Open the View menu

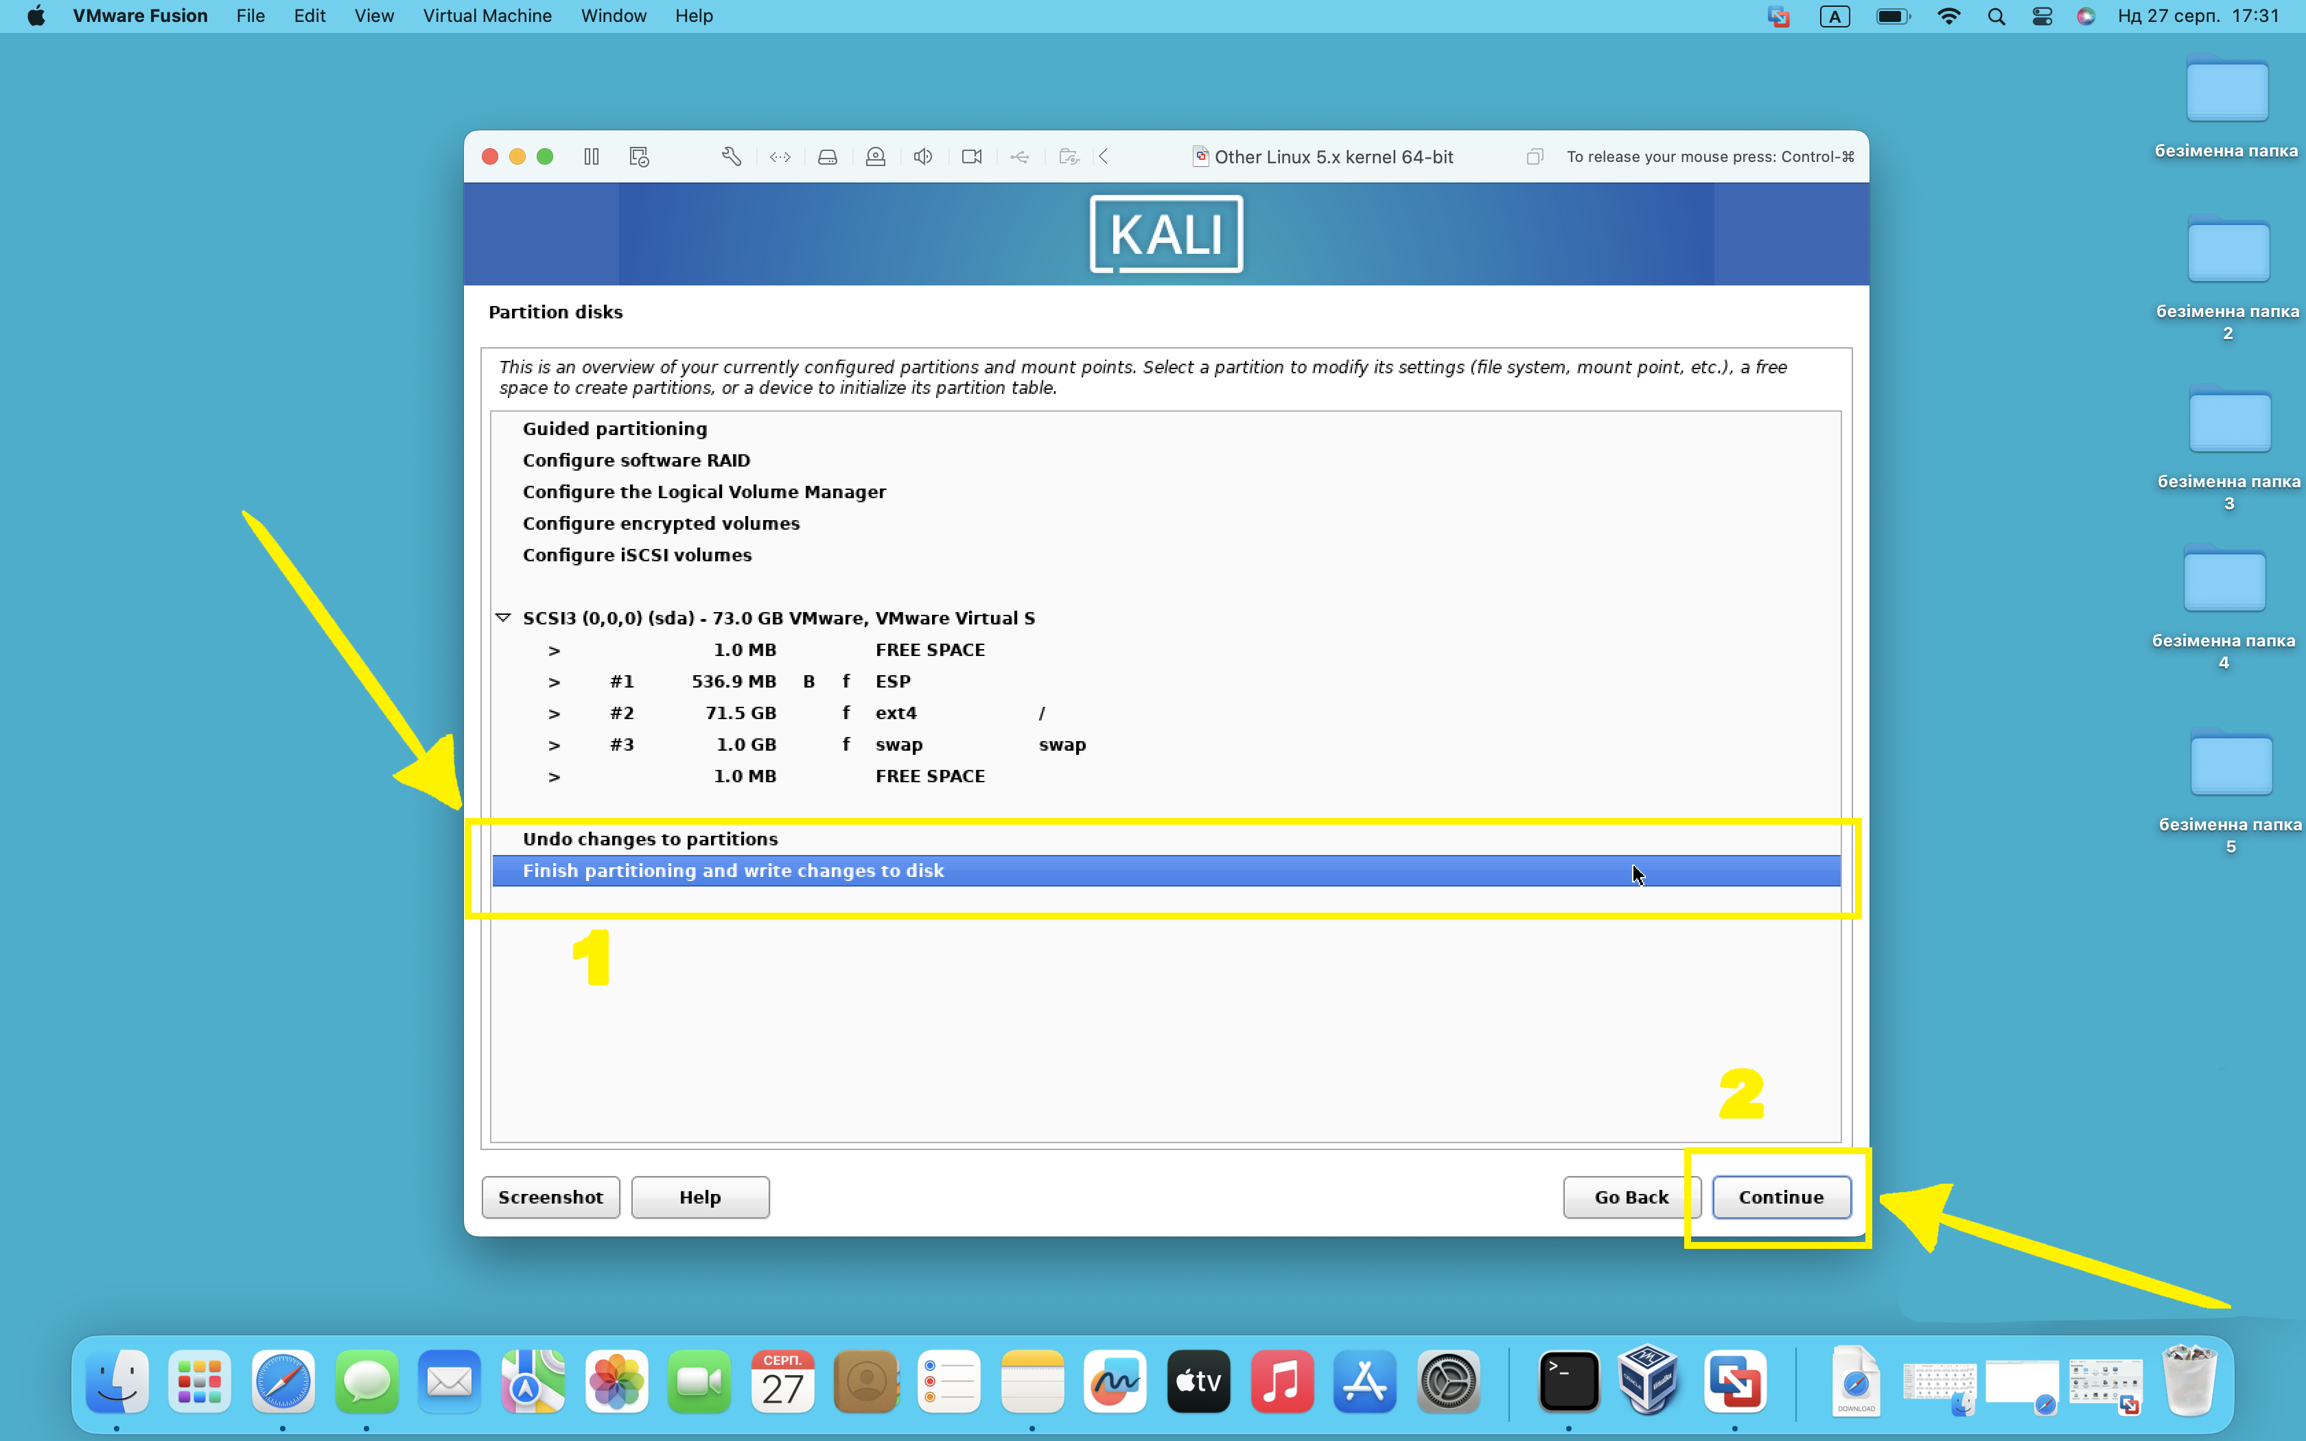(373, 16)
